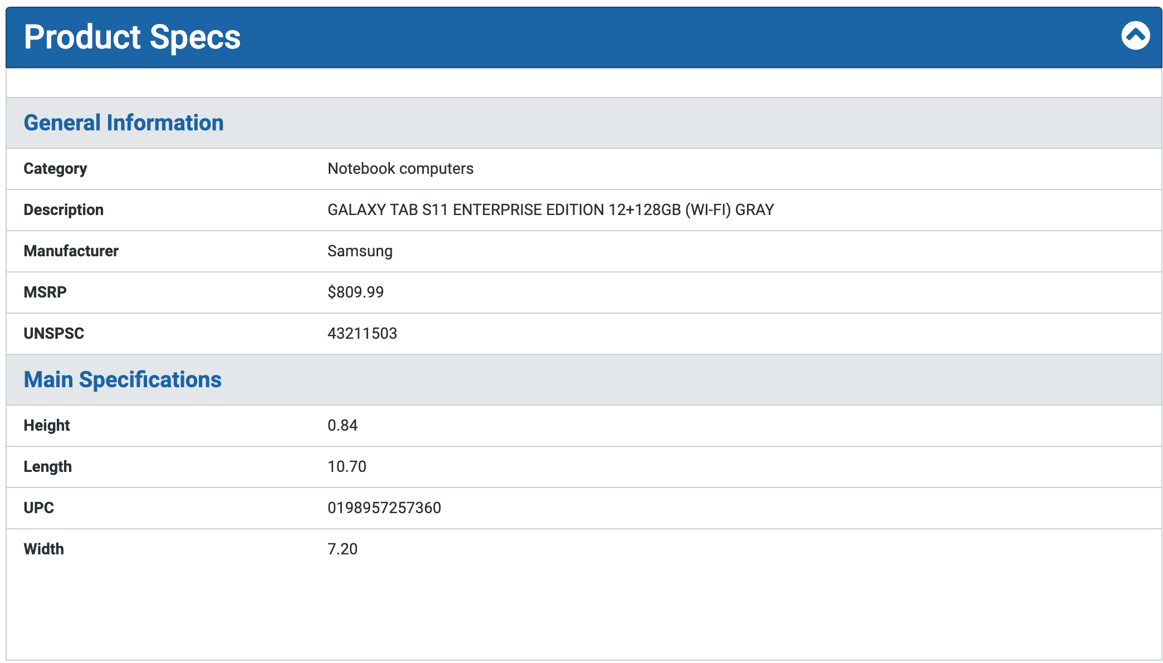
Task: Click the $809.99 price value
Action: coord(355,292)
